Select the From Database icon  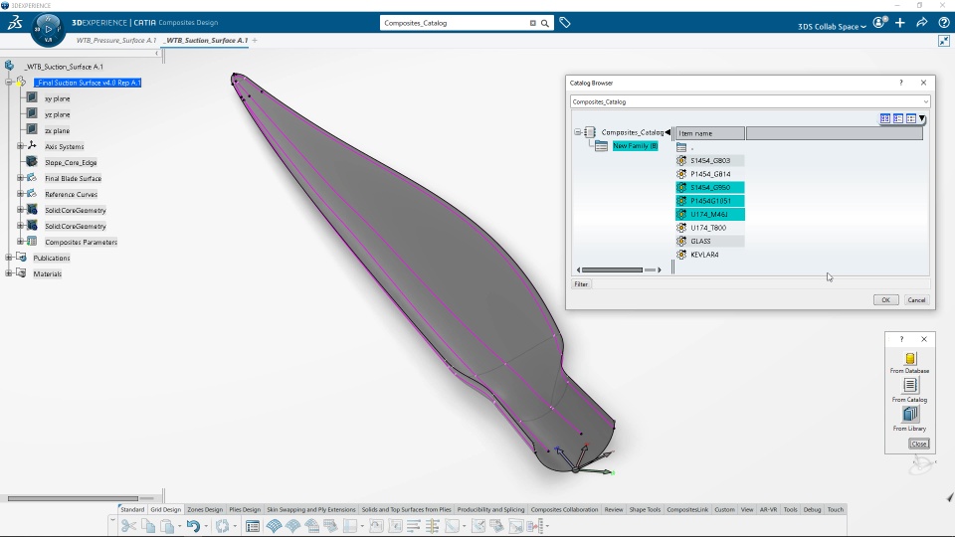pos(910,359)
